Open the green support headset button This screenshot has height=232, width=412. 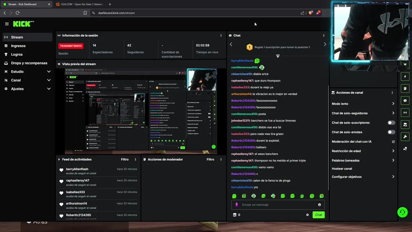[402, 212]
